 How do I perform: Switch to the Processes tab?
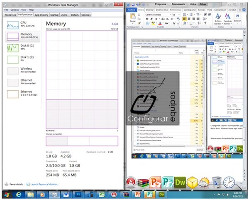click(10, 15)
